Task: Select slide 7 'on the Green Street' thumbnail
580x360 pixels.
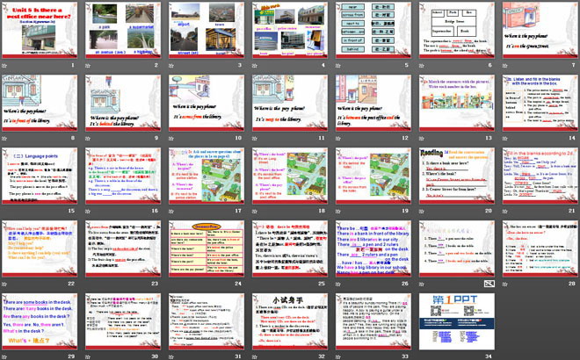Action: [540, 31]
